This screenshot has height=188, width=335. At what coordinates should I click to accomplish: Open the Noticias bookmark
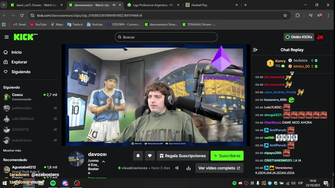[x=95, y=24]
